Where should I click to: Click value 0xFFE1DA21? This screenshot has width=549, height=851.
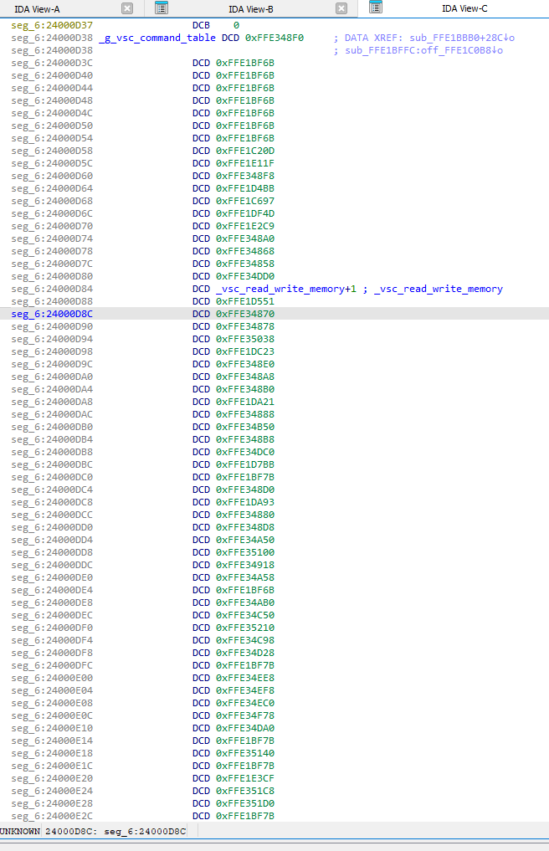pyautogui.click(x=245, y=402)
